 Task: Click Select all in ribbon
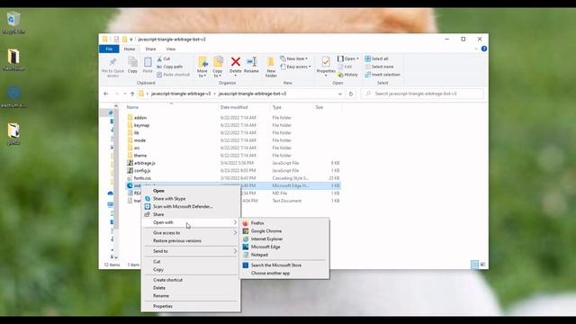coord(376,58)
